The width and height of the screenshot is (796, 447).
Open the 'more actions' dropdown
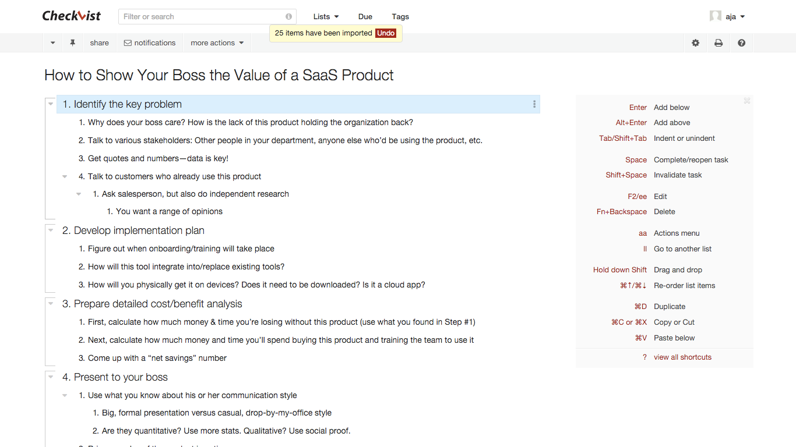[x=217, y=42]
